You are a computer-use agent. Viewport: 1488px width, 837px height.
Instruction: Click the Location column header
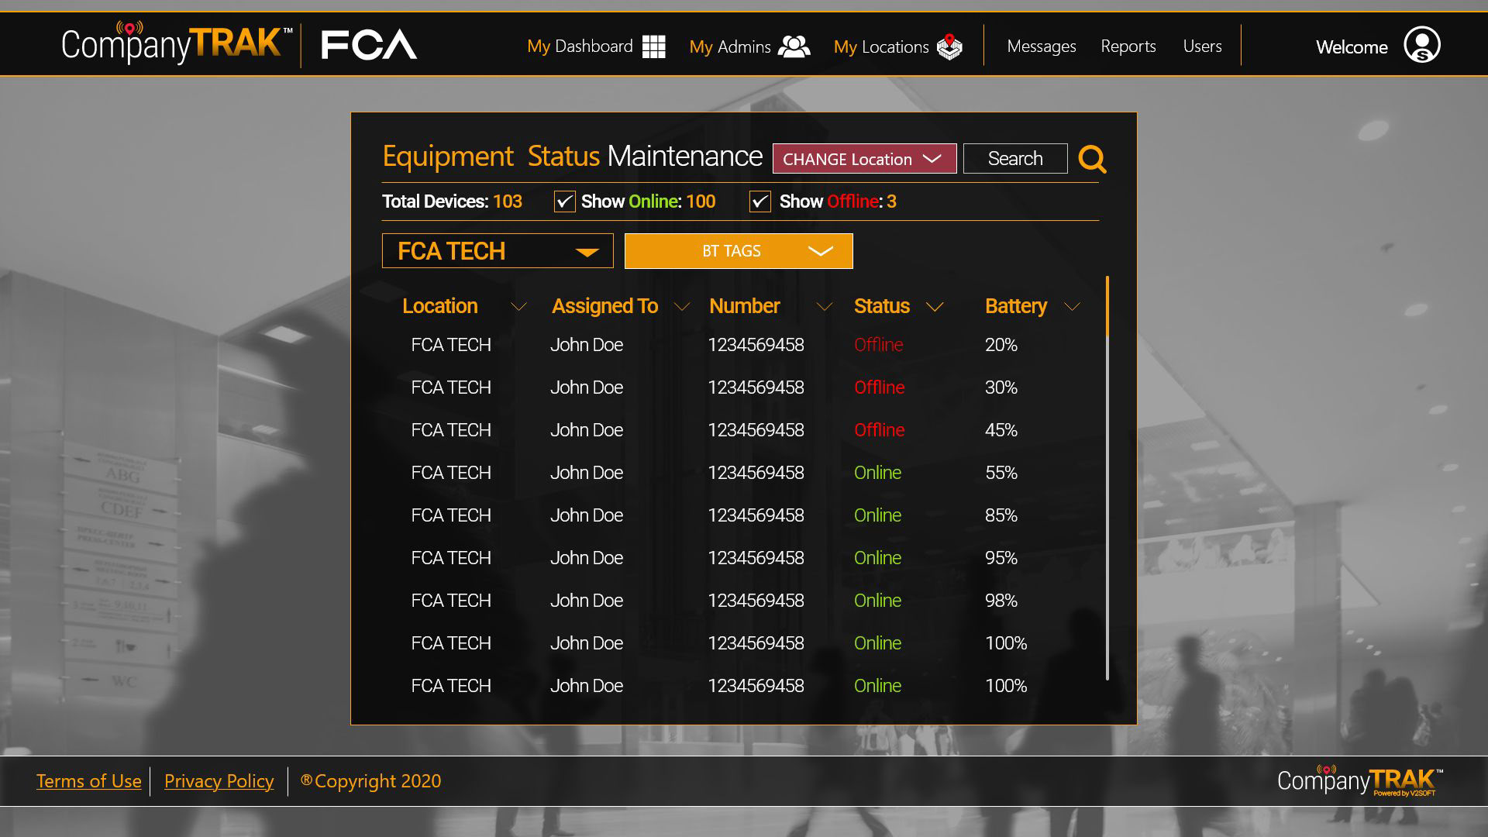pyautogui.click(x=439, y=306)
